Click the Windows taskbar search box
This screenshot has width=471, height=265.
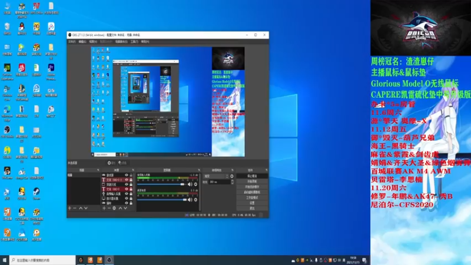pos(42,260)
